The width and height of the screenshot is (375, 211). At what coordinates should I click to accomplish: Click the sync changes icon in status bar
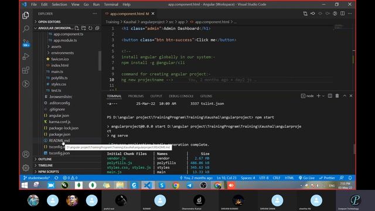pyautogui.click(x=56, y=178)
